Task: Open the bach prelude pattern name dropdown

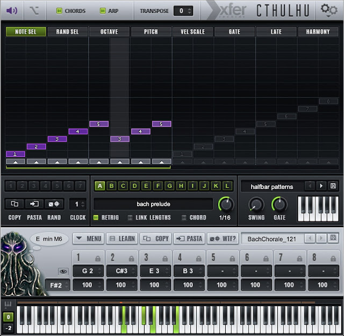Action: click(153, 204)
